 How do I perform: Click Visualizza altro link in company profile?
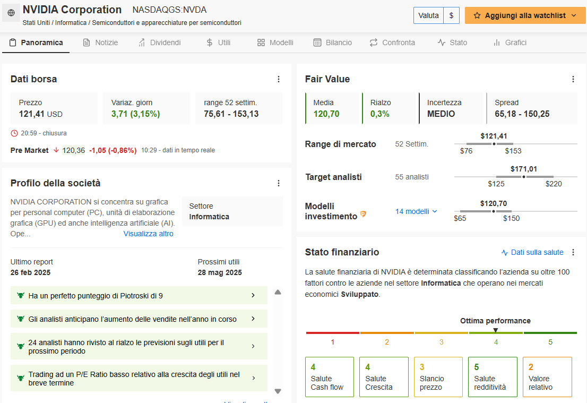(148, 234)
